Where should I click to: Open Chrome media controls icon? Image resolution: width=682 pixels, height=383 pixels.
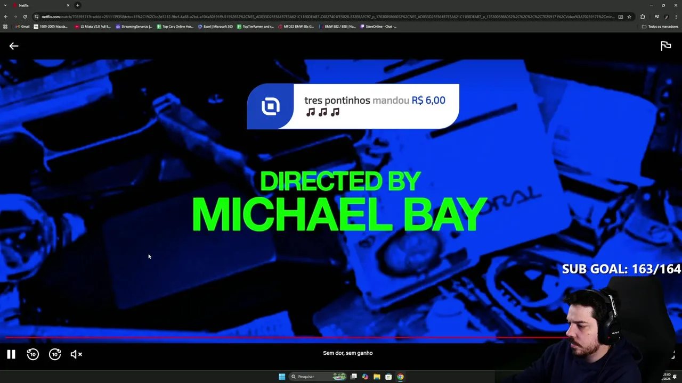pos(656,16)
